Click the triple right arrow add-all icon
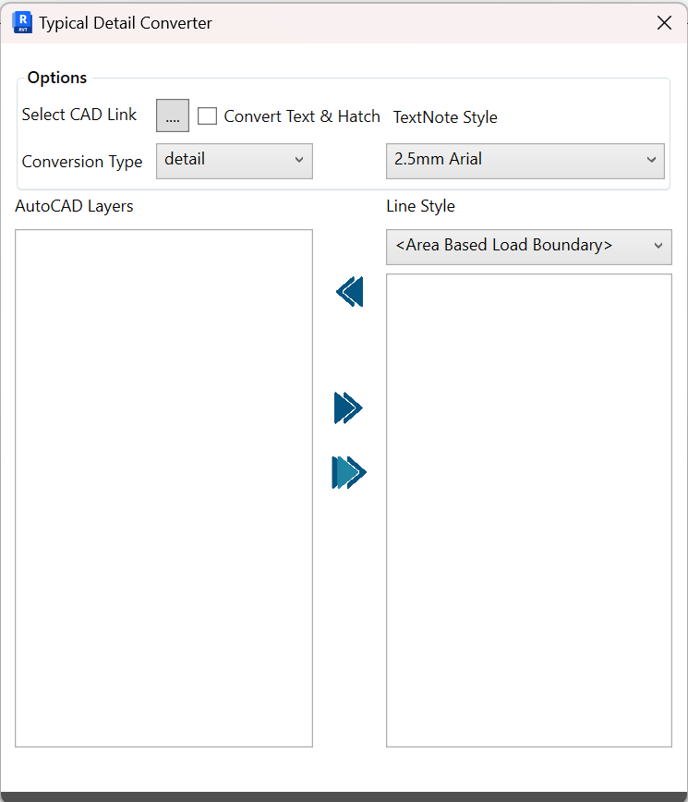The image size is (688, 802). click(349, 473)
